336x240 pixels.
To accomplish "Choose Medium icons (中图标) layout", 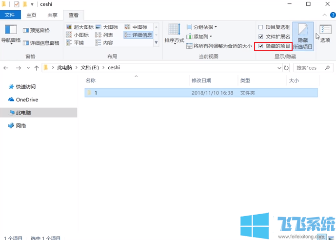I will click(136, 27).
